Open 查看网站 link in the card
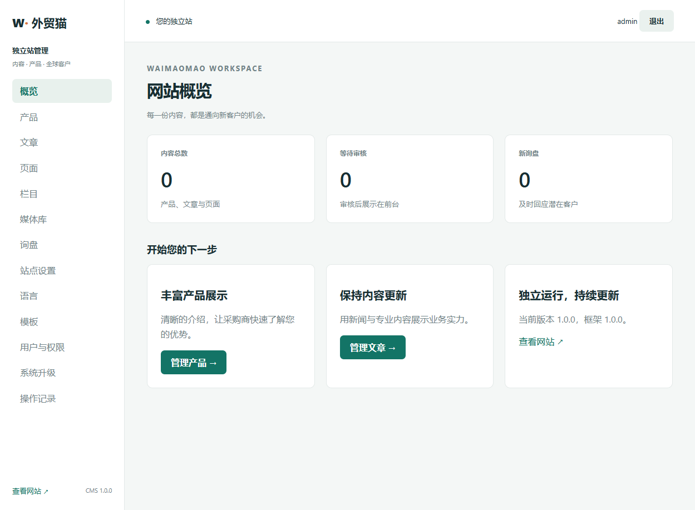Image resolution: width=695 pixels, height=510 pixels. coord(541,342)
